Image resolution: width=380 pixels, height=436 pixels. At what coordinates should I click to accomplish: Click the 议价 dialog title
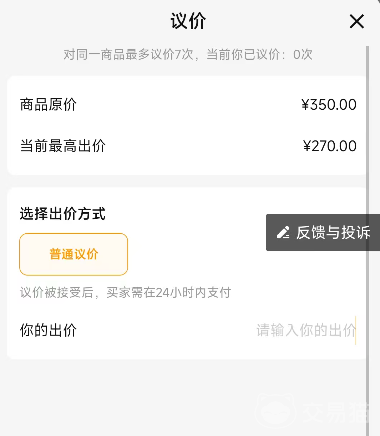[188, 21]
